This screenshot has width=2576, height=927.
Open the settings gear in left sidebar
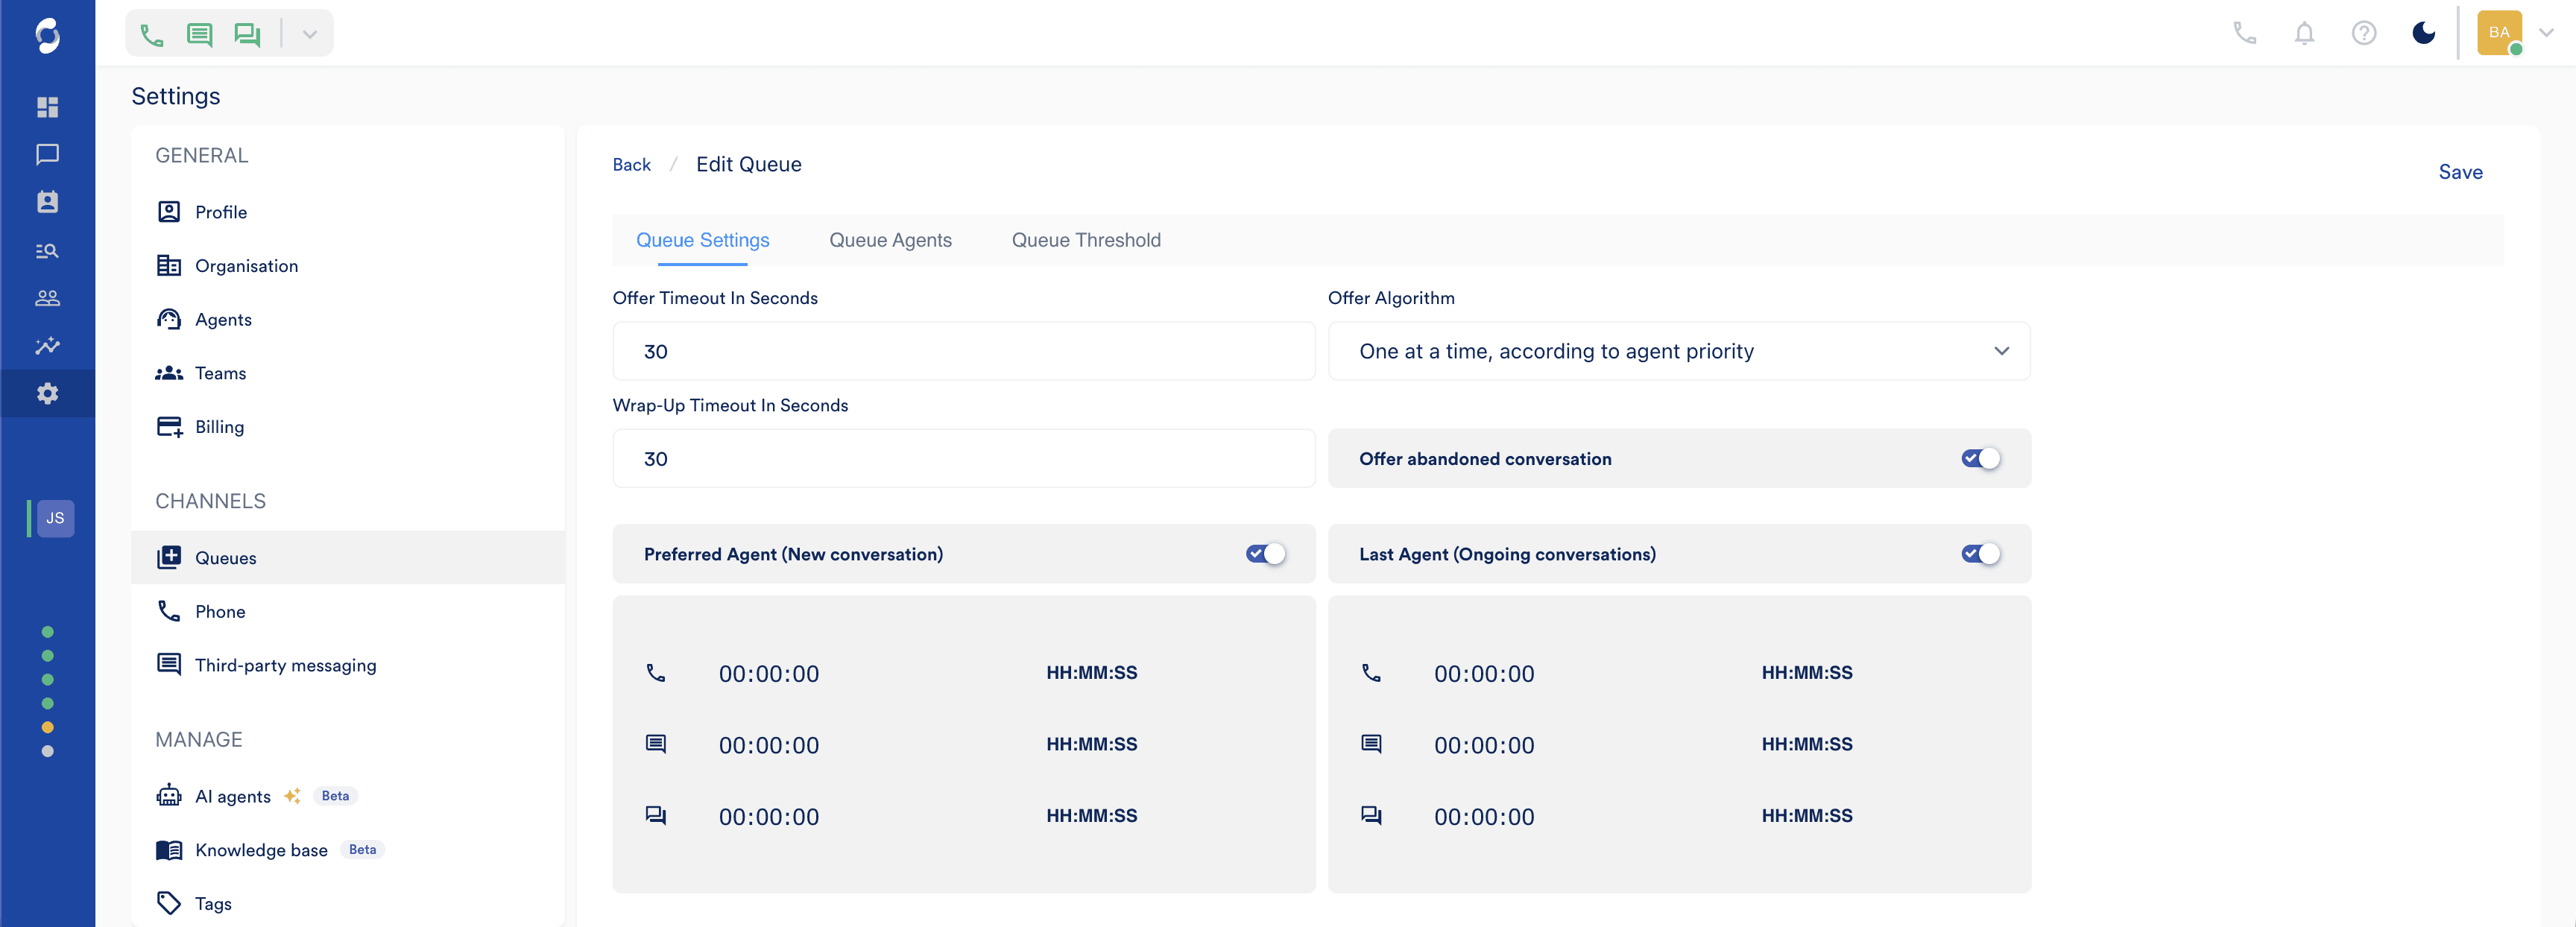tap(47, 393)
